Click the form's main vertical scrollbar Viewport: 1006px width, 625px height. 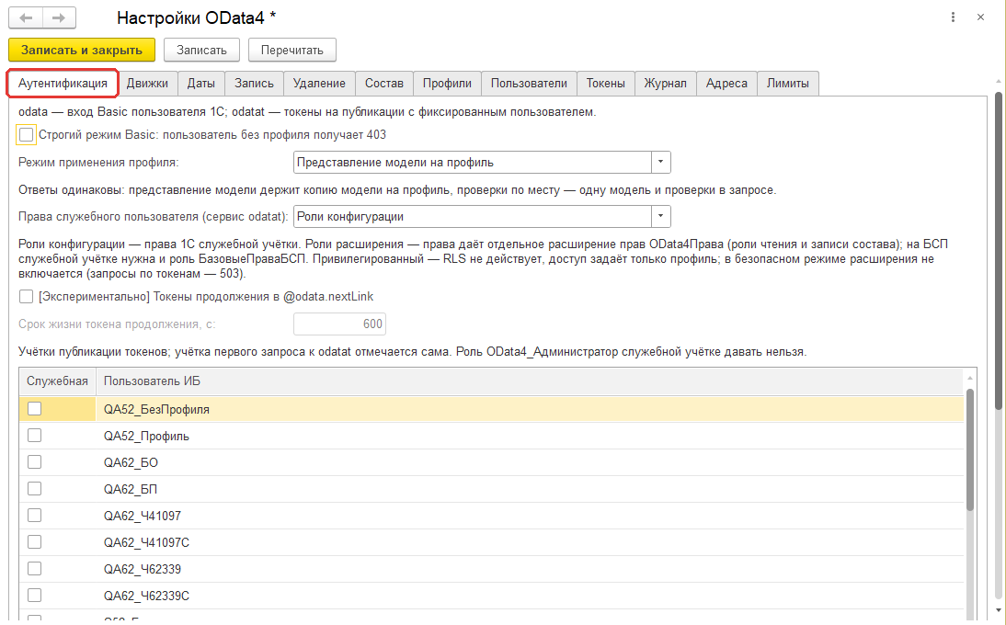coord(999,251)
